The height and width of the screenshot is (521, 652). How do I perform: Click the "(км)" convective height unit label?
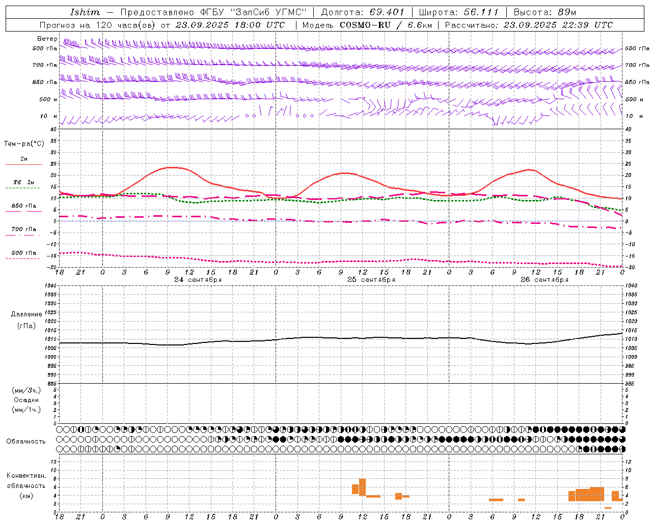coord(26,496)
